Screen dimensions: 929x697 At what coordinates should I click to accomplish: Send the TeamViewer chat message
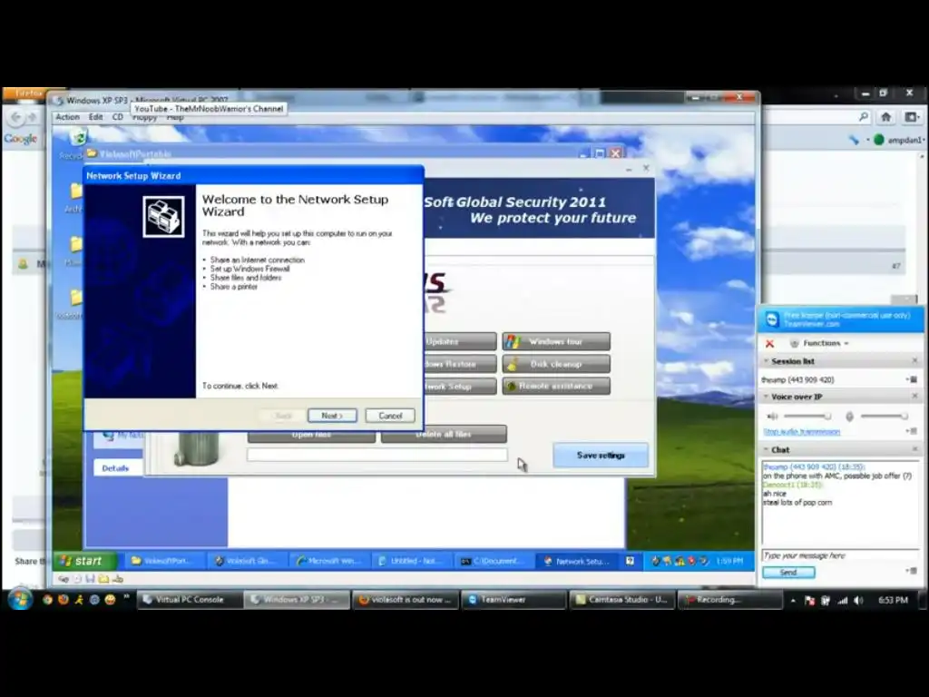coord(788,572)
